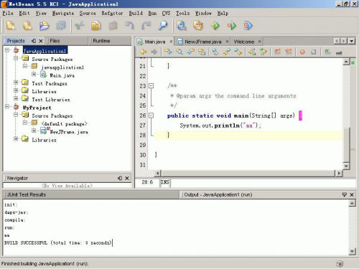The height and width of the screenshot is (269, 359).
Task: Expand the Test Packages node
Action: (16, 82)
